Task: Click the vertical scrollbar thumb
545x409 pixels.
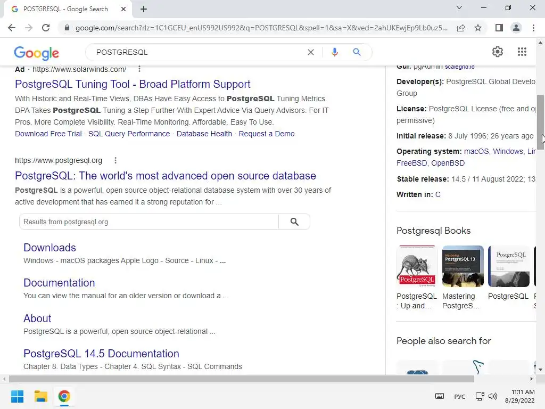Action: 540,122
